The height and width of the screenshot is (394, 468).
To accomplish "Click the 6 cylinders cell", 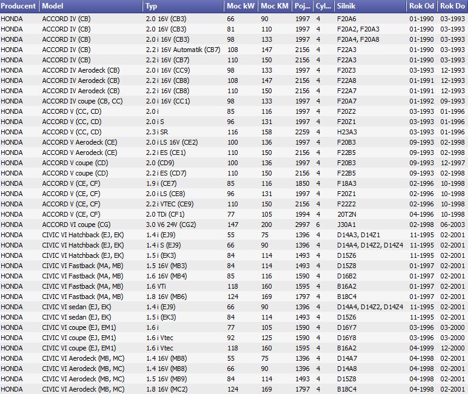I will click(x=318, y=225).
